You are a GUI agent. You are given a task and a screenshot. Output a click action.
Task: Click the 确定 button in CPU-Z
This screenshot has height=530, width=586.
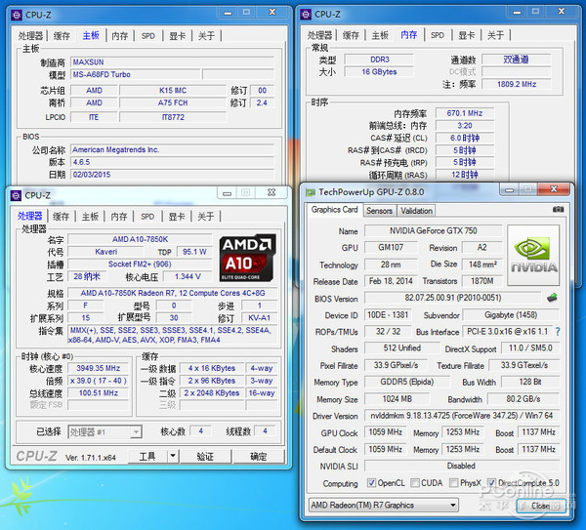258,457
